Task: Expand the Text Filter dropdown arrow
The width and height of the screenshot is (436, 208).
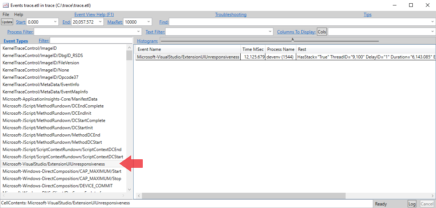Action: [x=270, y=32]
